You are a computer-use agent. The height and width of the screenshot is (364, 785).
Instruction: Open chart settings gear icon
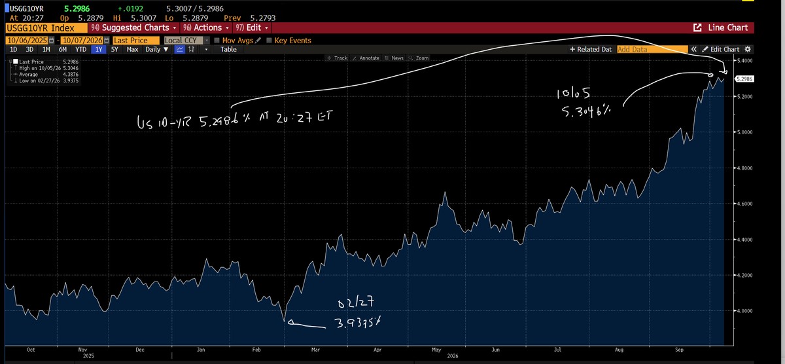pos(748,49)
